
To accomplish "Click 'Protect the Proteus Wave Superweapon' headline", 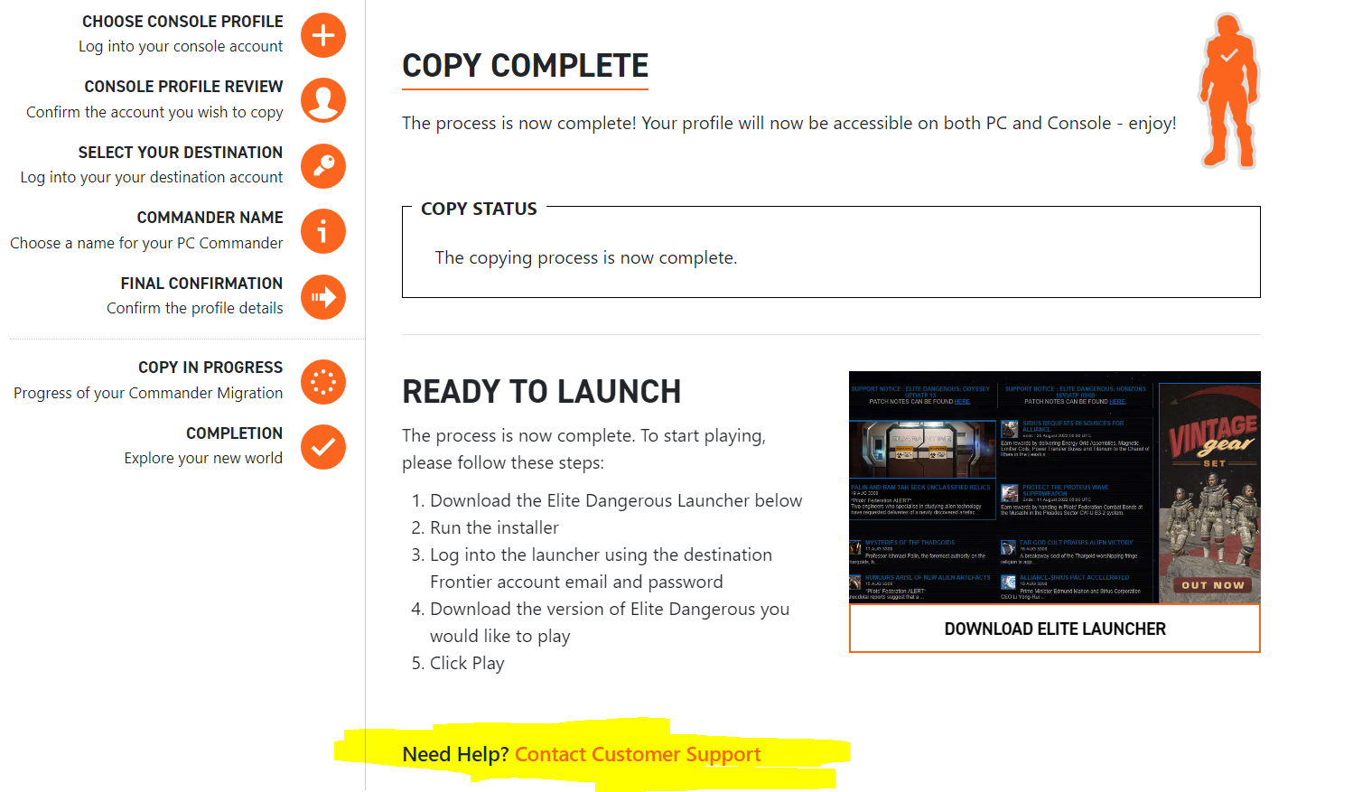I will (x=1066, y=490).
